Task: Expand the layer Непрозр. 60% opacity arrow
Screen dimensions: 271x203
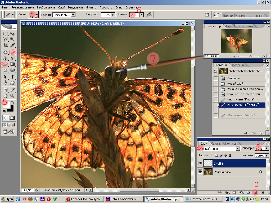Action: [x=267, y=149]
